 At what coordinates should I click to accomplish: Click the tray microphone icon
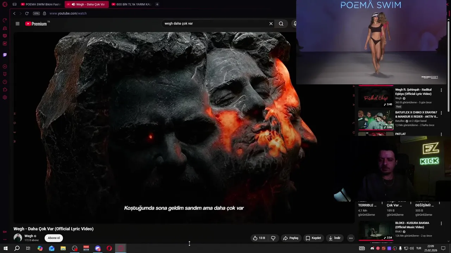pos(400,248)
